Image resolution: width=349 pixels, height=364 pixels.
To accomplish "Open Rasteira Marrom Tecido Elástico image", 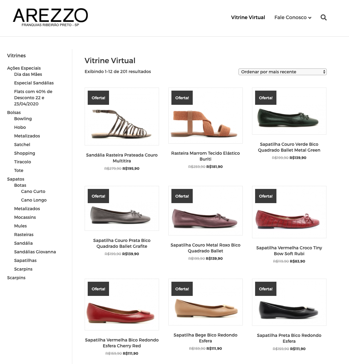I will [205, 116].
